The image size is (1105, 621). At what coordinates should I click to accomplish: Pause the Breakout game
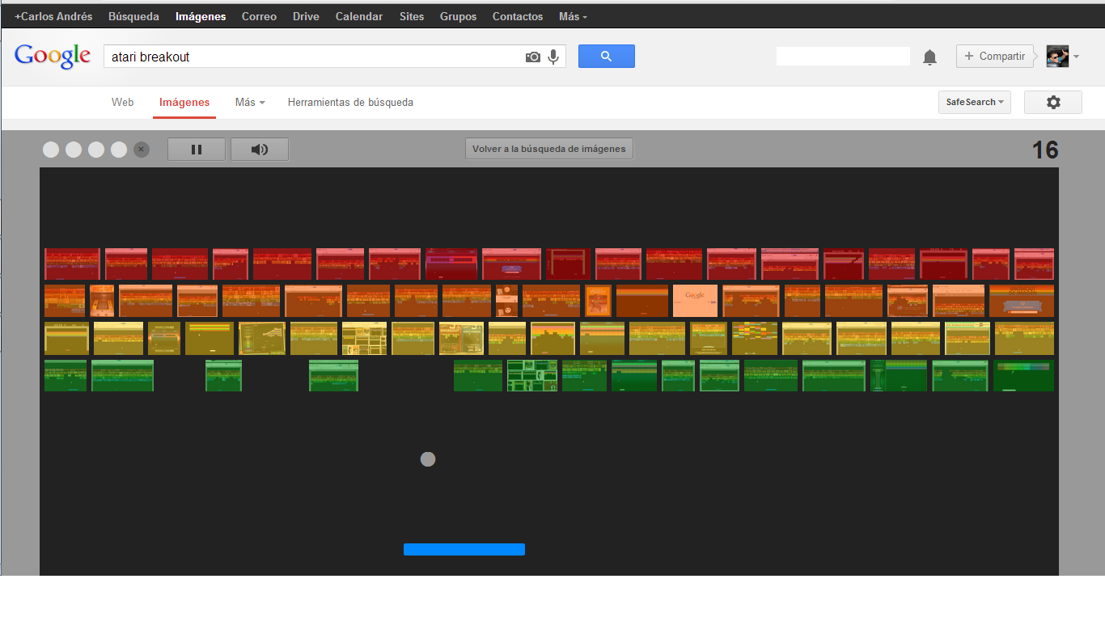pos(196,150)
